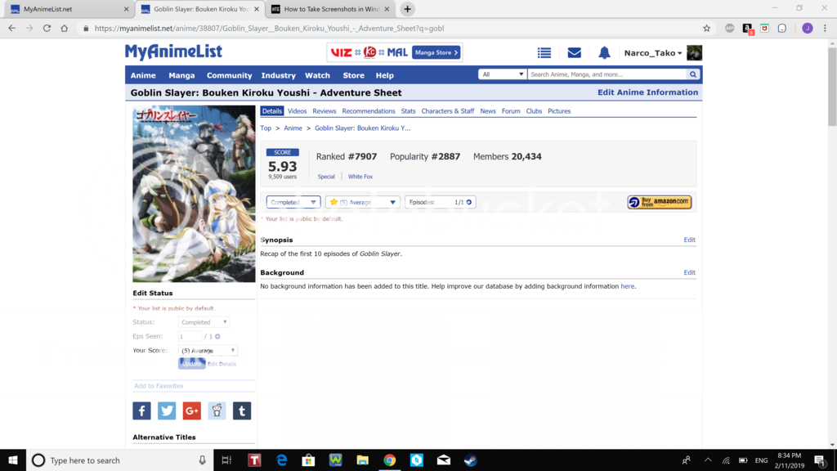Switch to the Characters & Staff tab
Screen dimensions: 837x471
coord(447,111)
